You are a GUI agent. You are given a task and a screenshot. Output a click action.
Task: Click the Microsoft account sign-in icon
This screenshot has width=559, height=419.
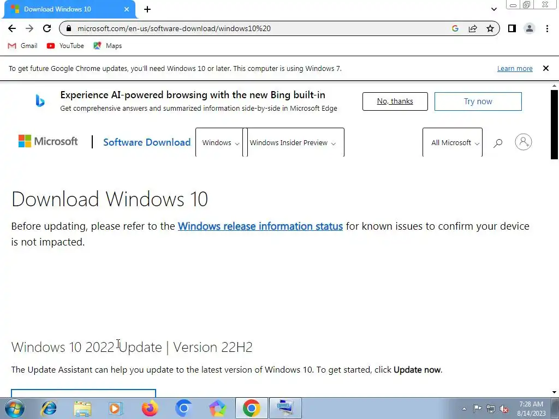click(524, 142)
